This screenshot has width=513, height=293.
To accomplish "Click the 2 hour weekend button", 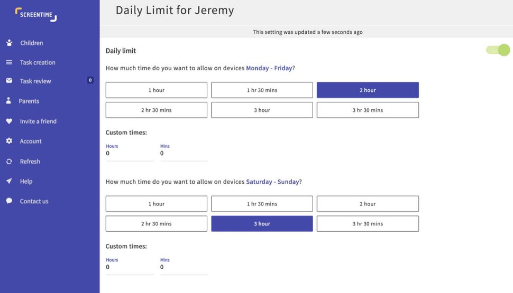I will 368,204.
